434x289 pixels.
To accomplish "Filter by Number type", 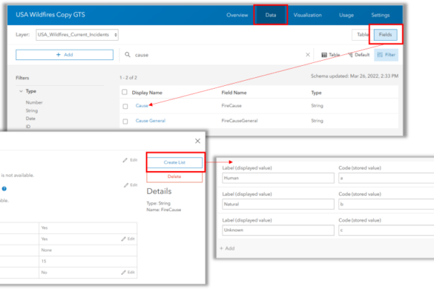I will pyautogui.click(x=34, y=102).
